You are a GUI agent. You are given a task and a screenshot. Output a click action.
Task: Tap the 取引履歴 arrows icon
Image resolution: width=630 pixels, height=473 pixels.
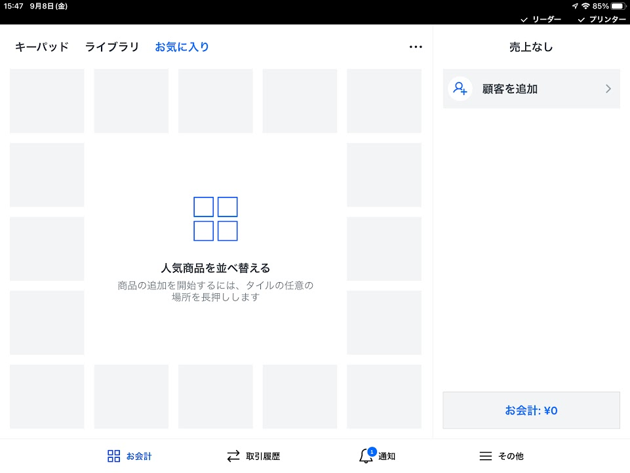(233, 456)
